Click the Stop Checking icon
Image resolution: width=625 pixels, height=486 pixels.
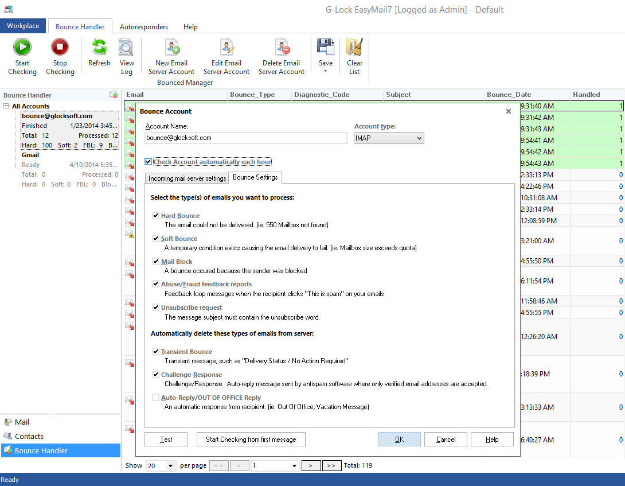60,47
